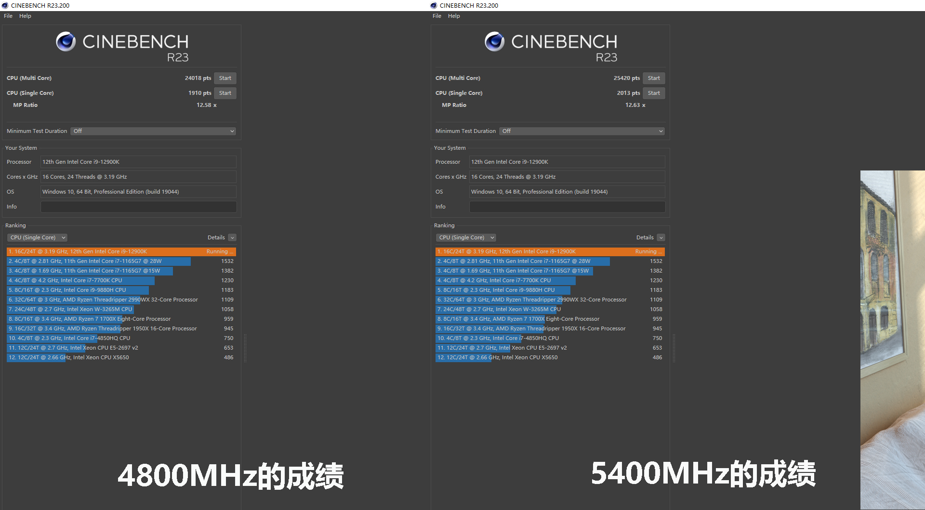Click the right Ranking category dropdown arrow

(492, 237)
